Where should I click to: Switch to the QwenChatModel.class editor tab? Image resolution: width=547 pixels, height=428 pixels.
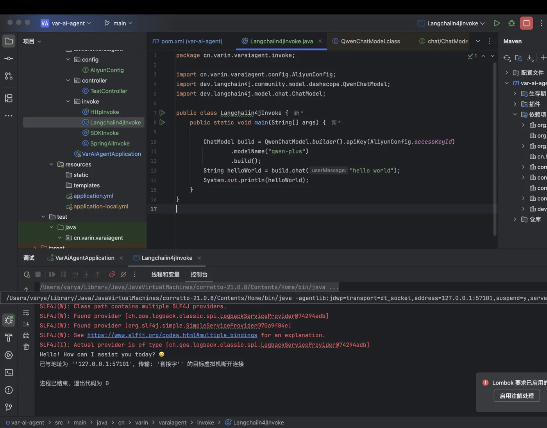click(370, 41)
